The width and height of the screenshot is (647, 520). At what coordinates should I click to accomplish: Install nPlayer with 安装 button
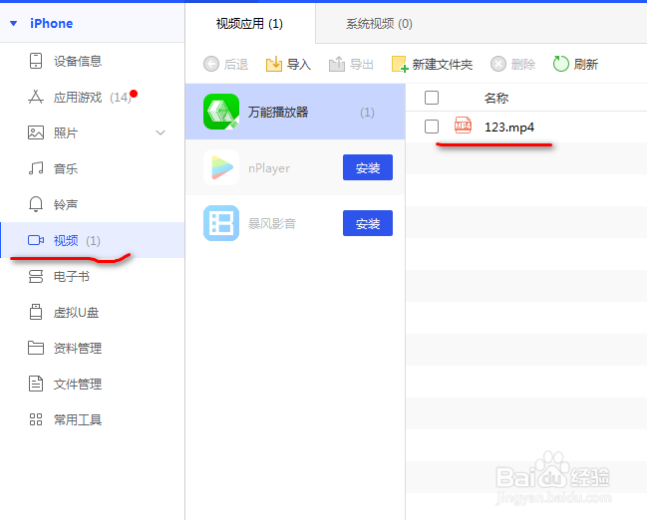[368, 167]
